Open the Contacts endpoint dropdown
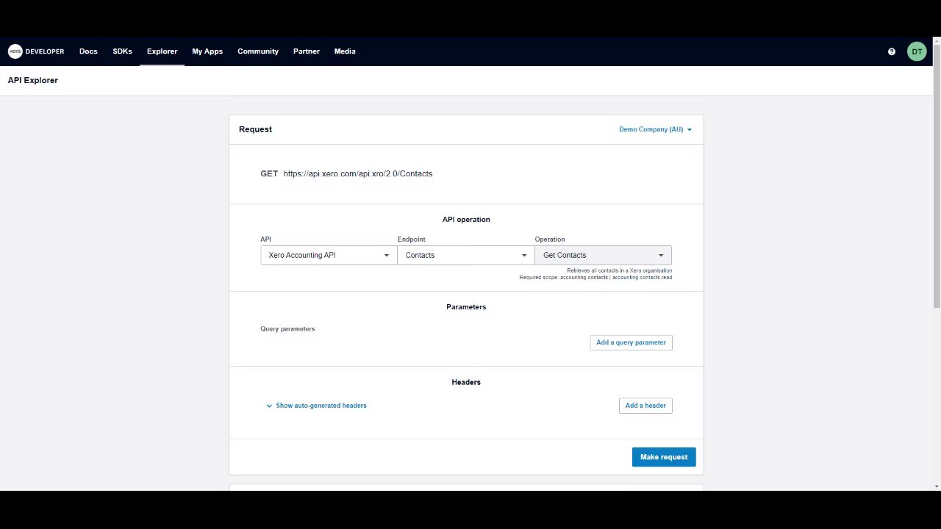The height and width of the screenshot is (529, 941). 466,255
